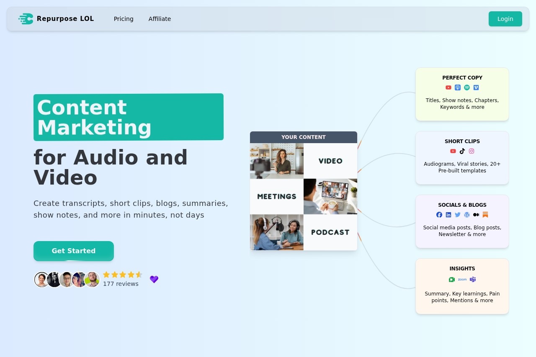This screenshot has height=357, width=536.
Task: Click YouTube icon under Perfect Copy
Action: pyautogui.click(x=448, y=87)
